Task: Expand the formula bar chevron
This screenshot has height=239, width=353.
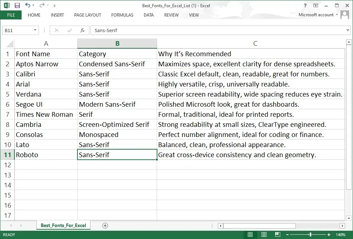Action: [x=348, y=30]
